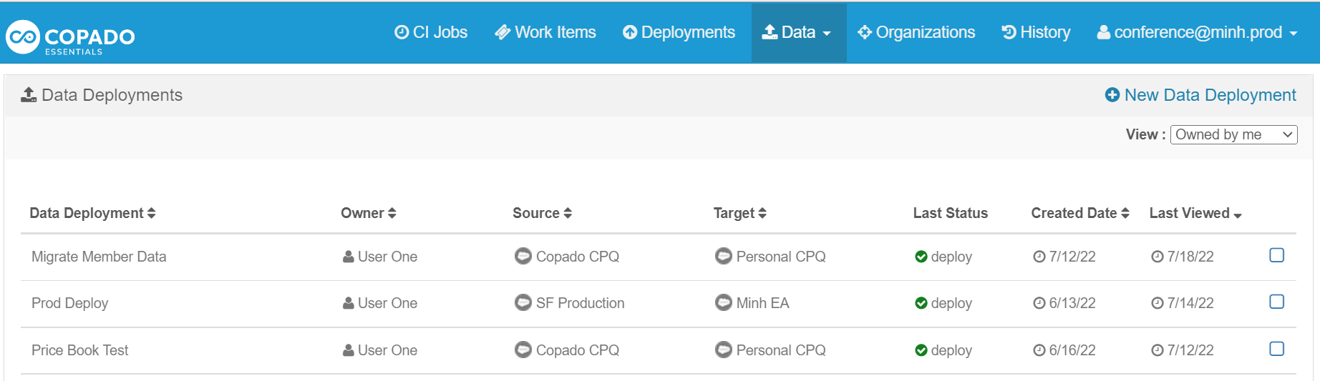
Task: Click the clock icon beside created date 6/13/22
Action: point(1039,303)
